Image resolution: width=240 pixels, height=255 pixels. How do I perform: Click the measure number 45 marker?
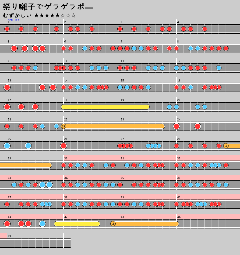[9, 236]
